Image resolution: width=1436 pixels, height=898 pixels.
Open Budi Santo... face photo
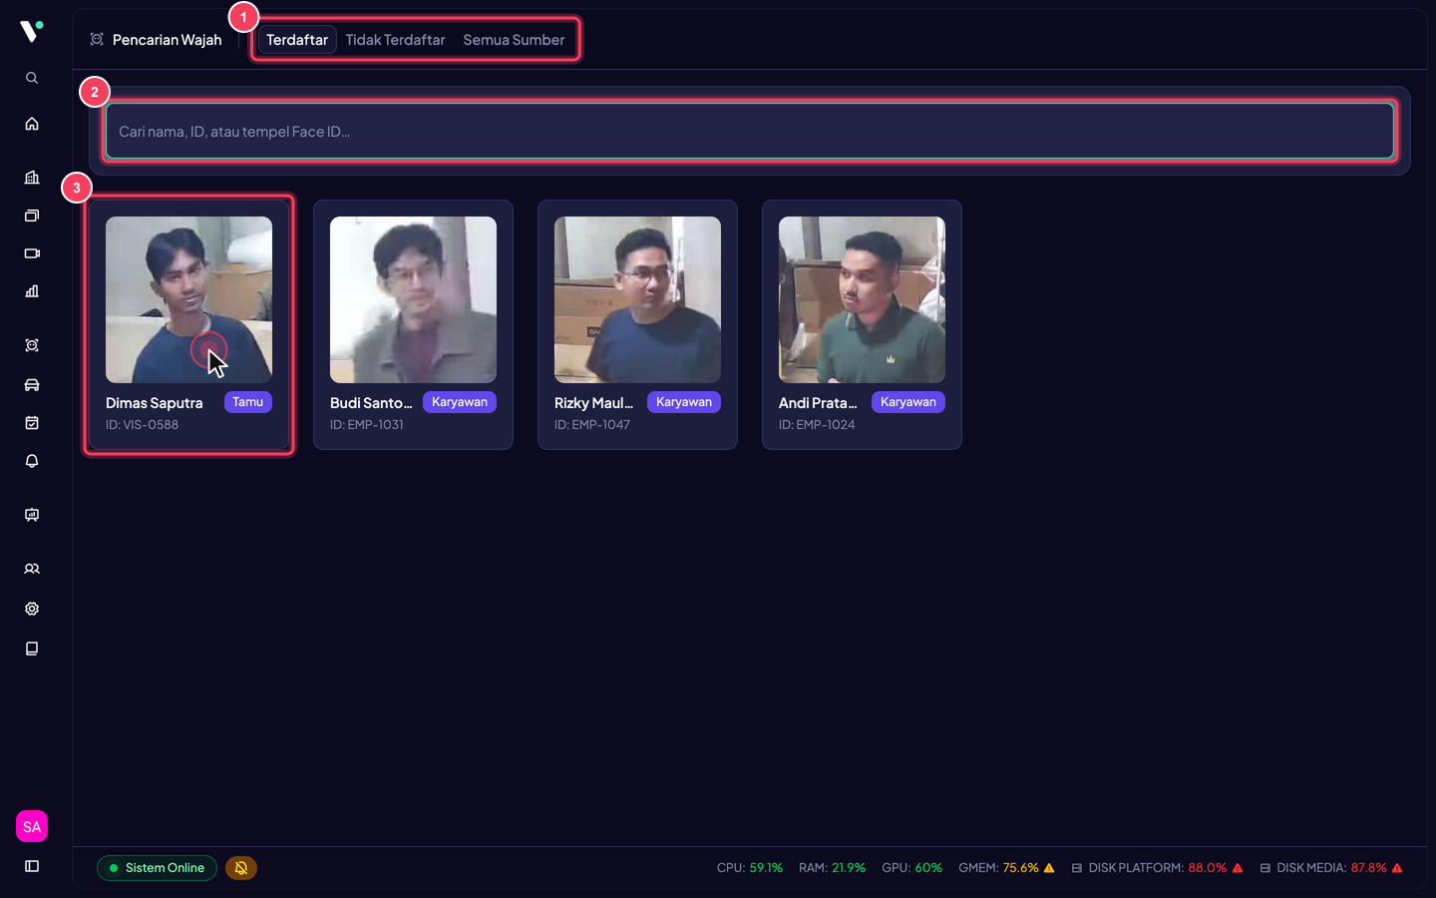(413, 299)
